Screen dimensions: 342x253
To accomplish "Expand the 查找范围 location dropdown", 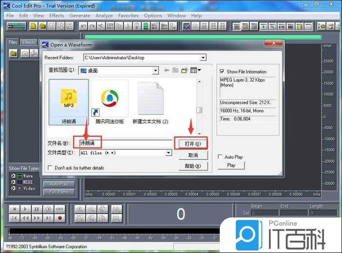I will click(155, 71).
